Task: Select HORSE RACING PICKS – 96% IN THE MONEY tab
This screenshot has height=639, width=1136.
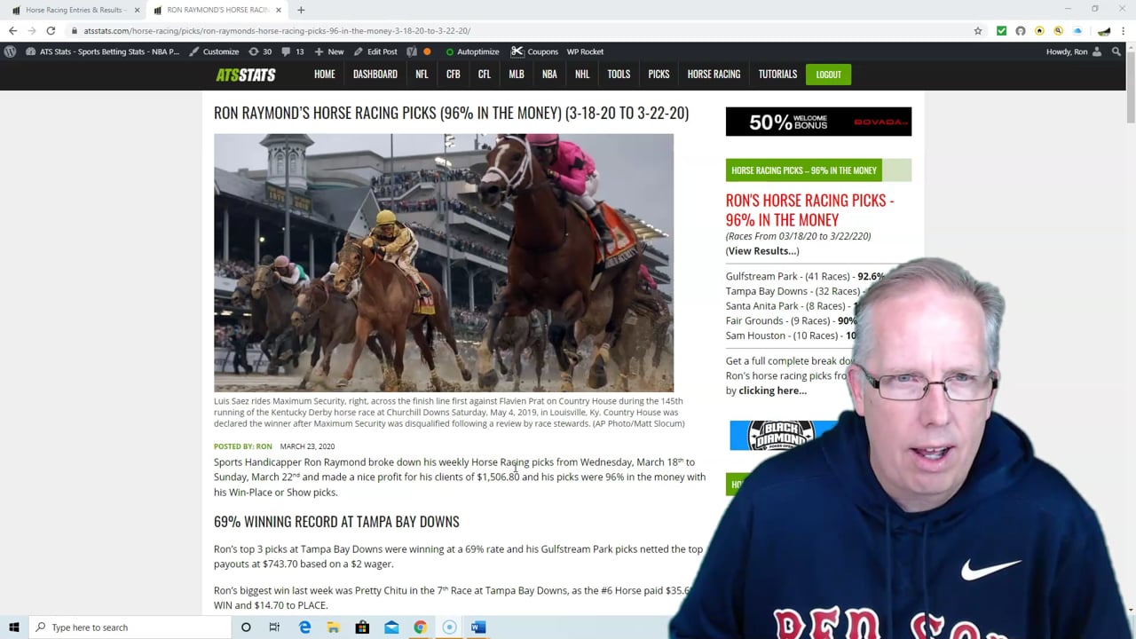Action: pyautogui.click(x=804, y=170)
